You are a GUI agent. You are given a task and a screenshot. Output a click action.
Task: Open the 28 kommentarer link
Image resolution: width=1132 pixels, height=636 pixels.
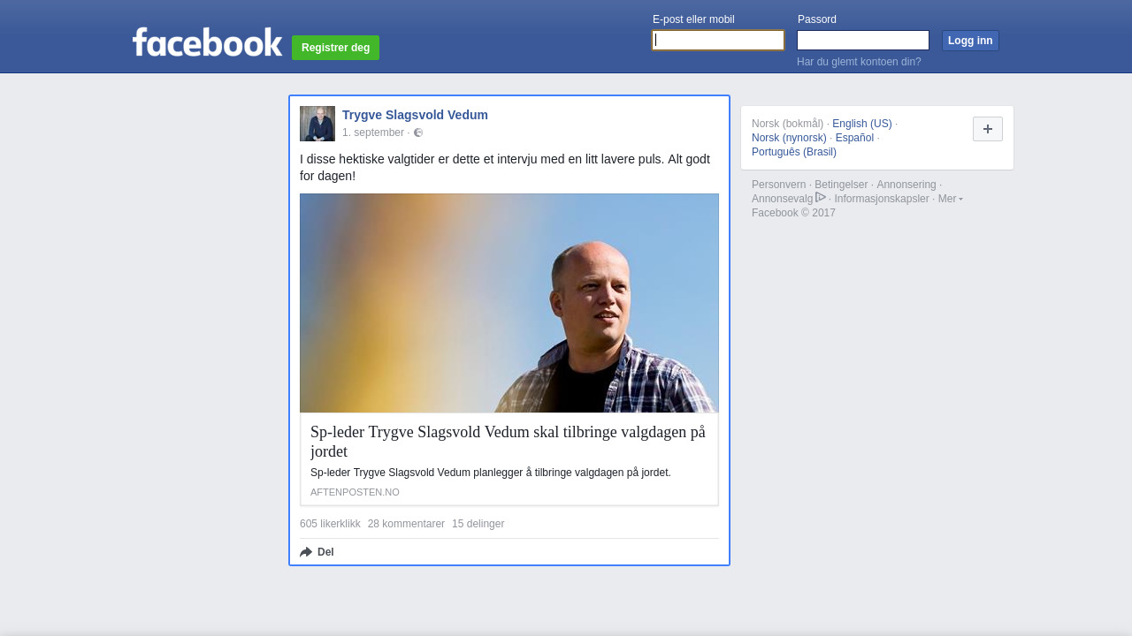click(x=406, y=524)
